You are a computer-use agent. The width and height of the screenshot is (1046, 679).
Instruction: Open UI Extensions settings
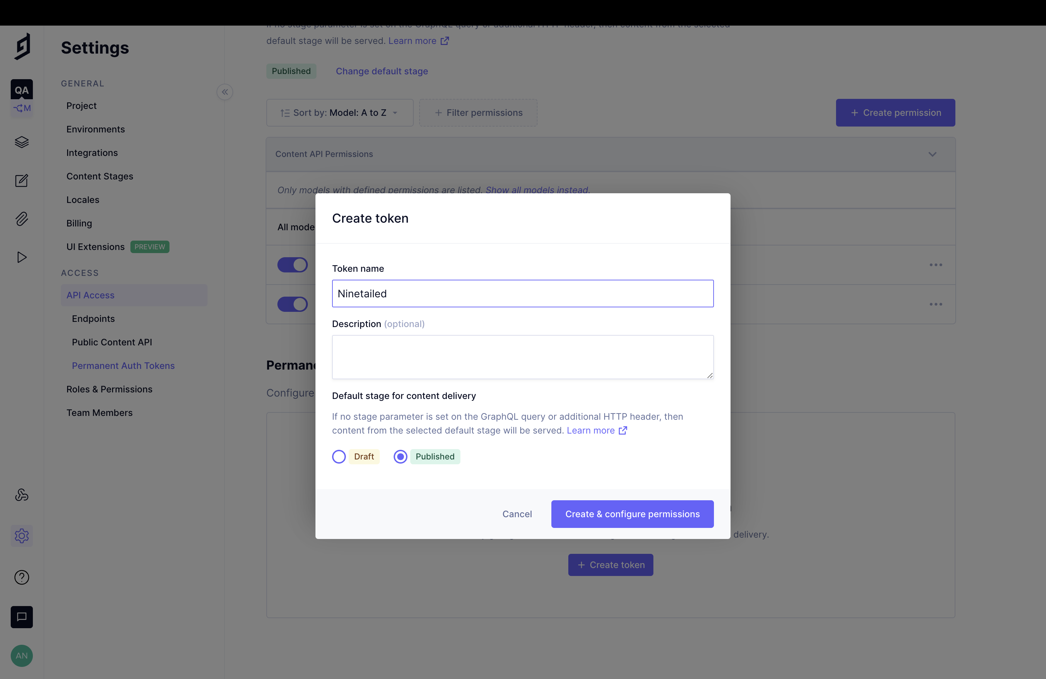pos(95,247)
